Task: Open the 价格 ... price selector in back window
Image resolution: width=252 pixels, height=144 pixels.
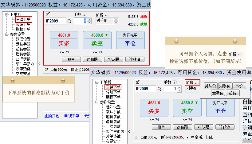Action: point(102,15)
